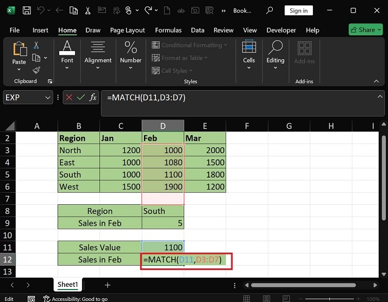Image resolution: width=388 pixels, height=302 pixels.
Task: Click inside the formula bar text
Action: (x=146, y=97)
